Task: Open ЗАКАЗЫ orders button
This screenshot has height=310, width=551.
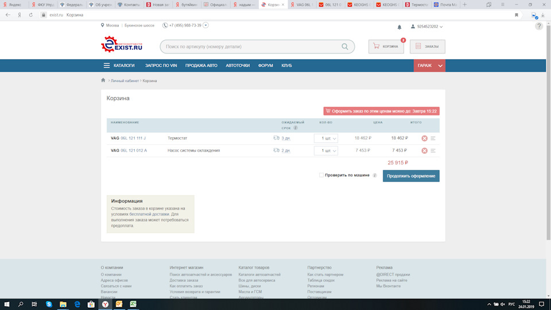Action: [427, 46]
